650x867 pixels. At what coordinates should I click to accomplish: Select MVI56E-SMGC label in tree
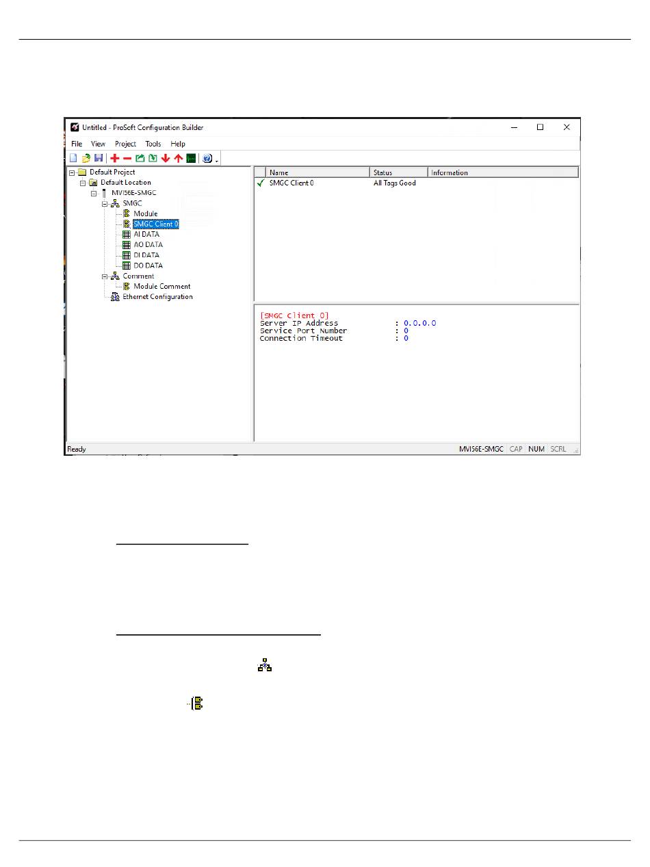coord(134,193)
